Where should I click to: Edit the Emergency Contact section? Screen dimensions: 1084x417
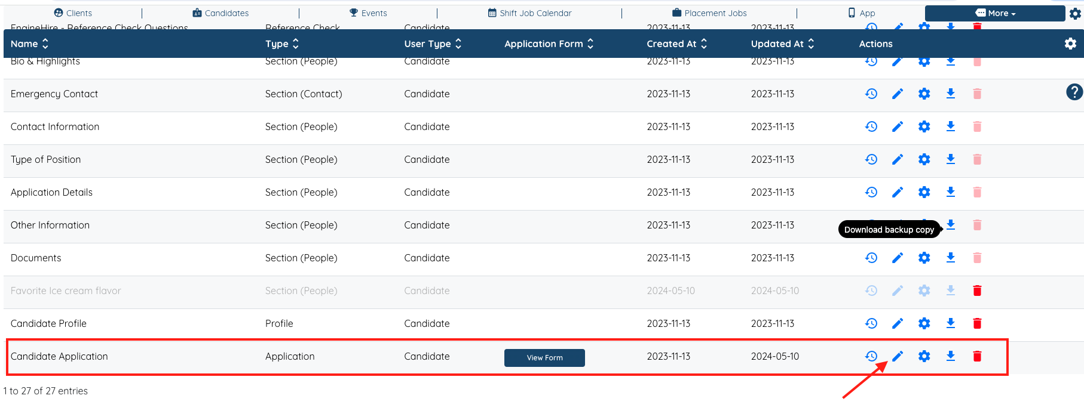898,94
